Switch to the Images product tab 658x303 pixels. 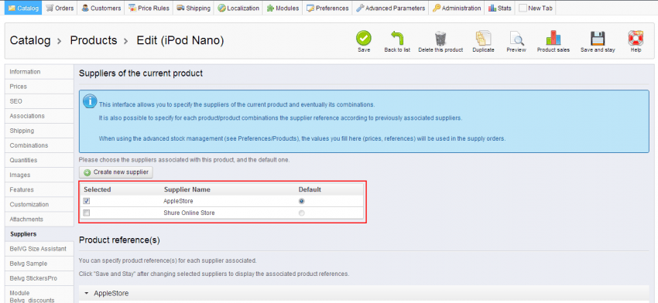(x=39, y=175)
